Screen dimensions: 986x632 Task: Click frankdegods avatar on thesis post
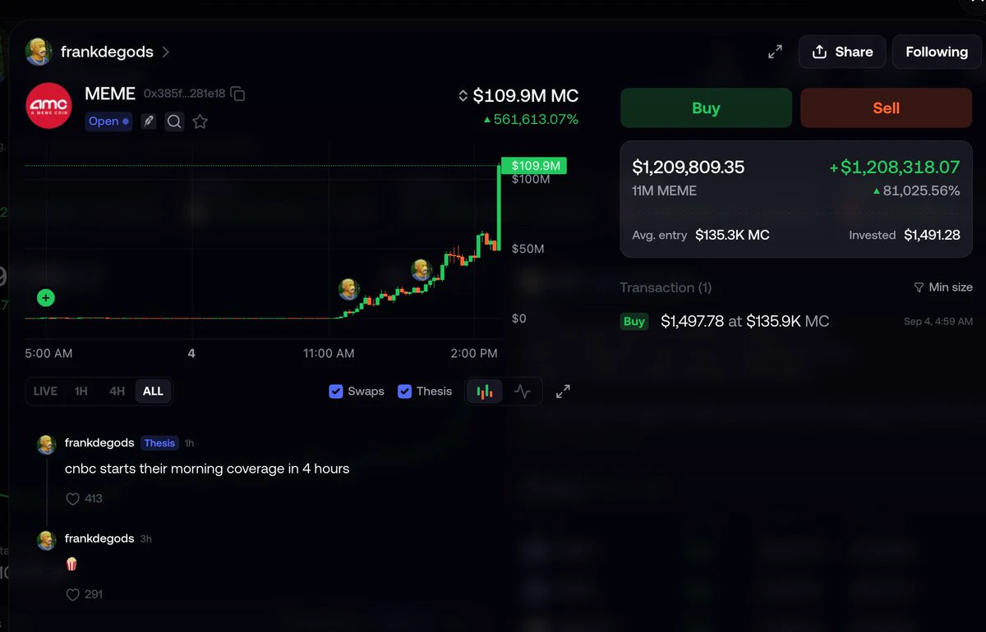click(x=46, y=444)
